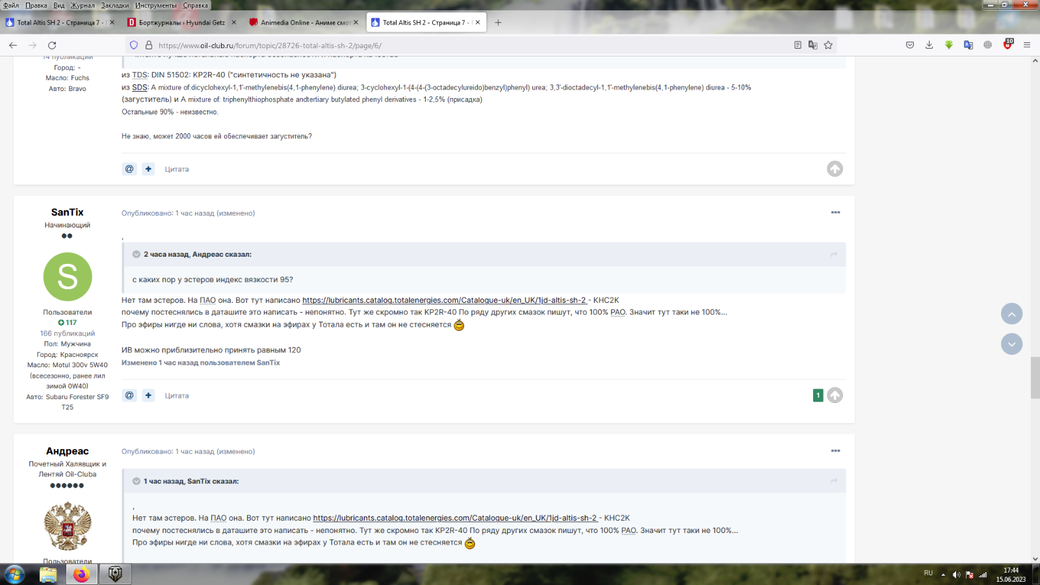Switch to Animedia Online tab

pos(303,22)
